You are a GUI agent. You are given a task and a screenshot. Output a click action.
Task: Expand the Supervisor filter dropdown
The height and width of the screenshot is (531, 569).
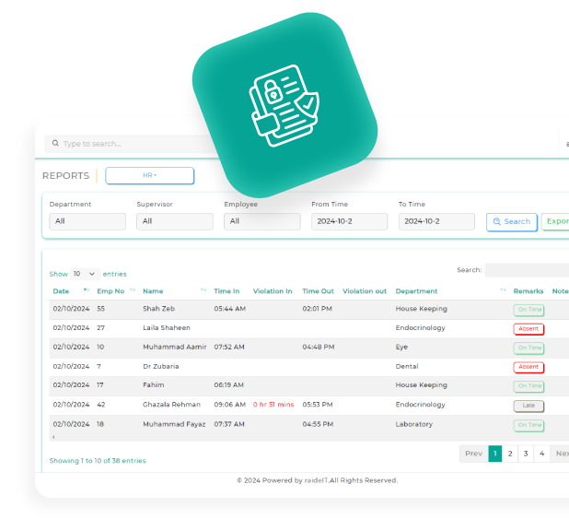pos(175,221)
